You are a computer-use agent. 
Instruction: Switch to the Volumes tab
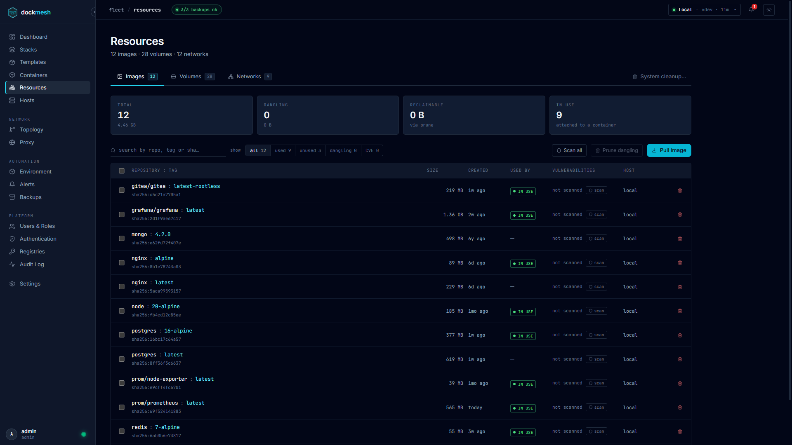(193, 77)
